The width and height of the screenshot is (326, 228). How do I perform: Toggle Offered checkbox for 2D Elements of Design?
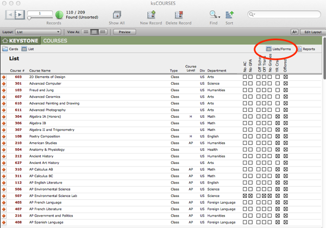286,77
